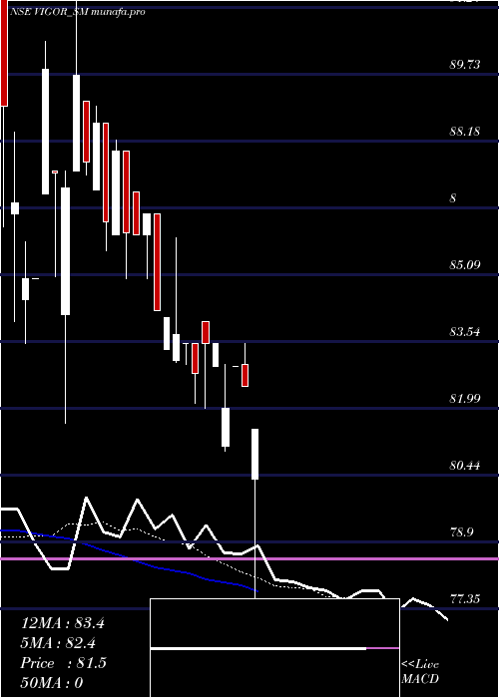This screenshot has width=499, height=698.
Task: Click the tall red candle at the top left
Action: [x=4, y=53]
